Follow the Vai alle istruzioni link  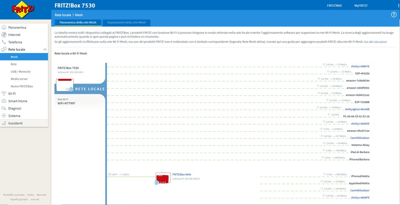tap(375, 41)
